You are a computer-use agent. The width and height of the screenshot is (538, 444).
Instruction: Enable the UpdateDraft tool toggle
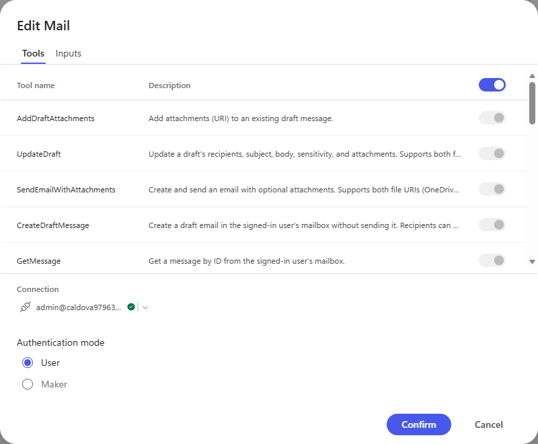492,153
